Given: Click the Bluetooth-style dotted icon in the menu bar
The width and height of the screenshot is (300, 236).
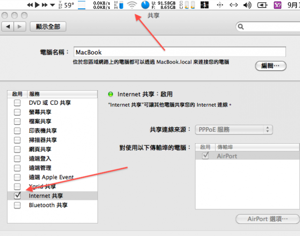Looking at the screenshot, I should 220,5.
